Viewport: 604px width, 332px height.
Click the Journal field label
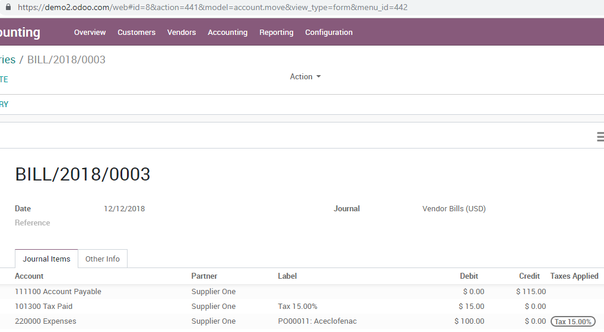[x=346, y=209]
